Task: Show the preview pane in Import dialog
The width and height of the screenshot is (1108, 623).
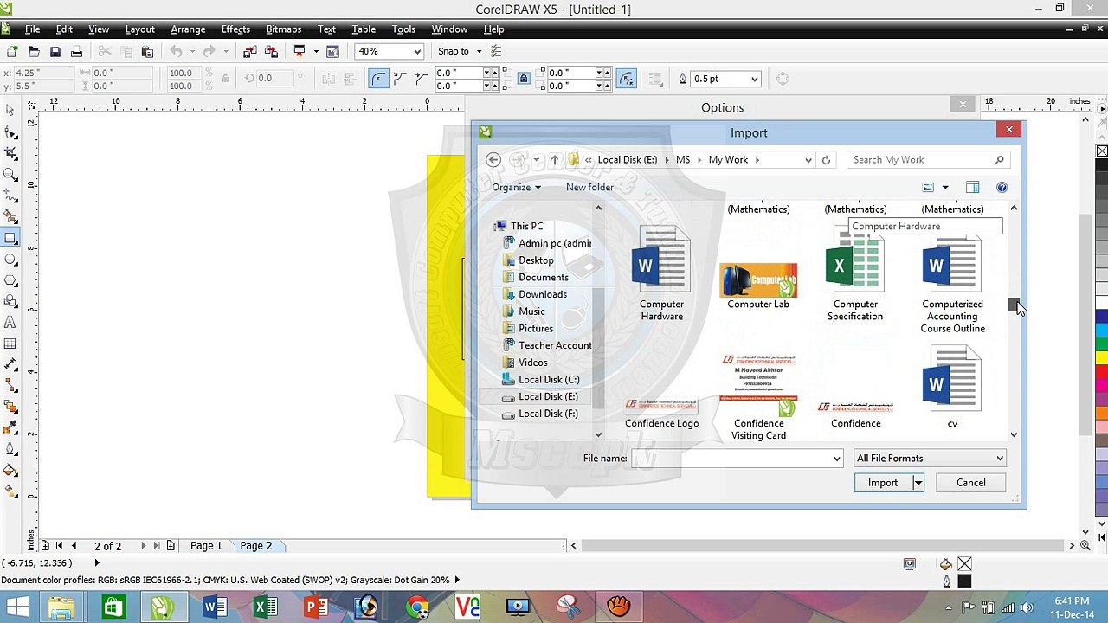Action: pos(972,188)
